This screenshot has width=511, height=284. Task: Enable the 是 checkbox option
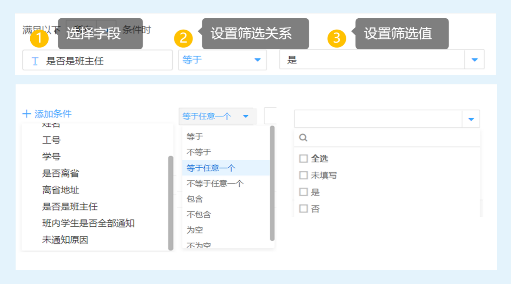(303, 192)
